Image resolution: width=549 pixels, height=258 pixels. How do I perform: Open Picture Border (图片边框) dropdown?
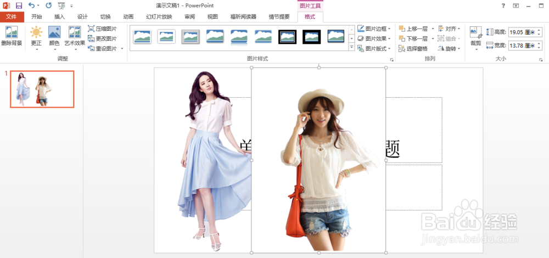(374, 29)
